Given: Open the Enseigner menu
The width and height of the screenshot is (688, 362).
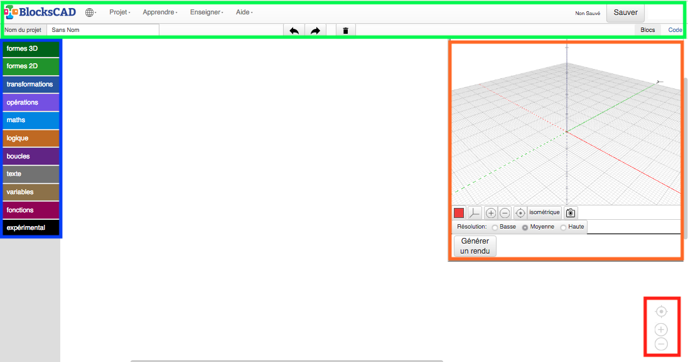Looking at the screenshot, I should pos(207,13).
